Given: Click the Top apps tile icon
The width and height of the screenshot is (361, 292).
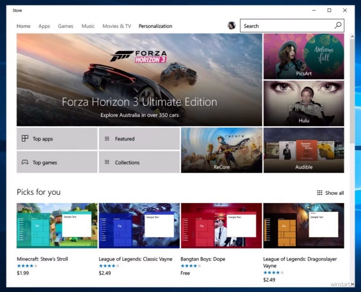Looking at the screenshot, I should point(25,139).
